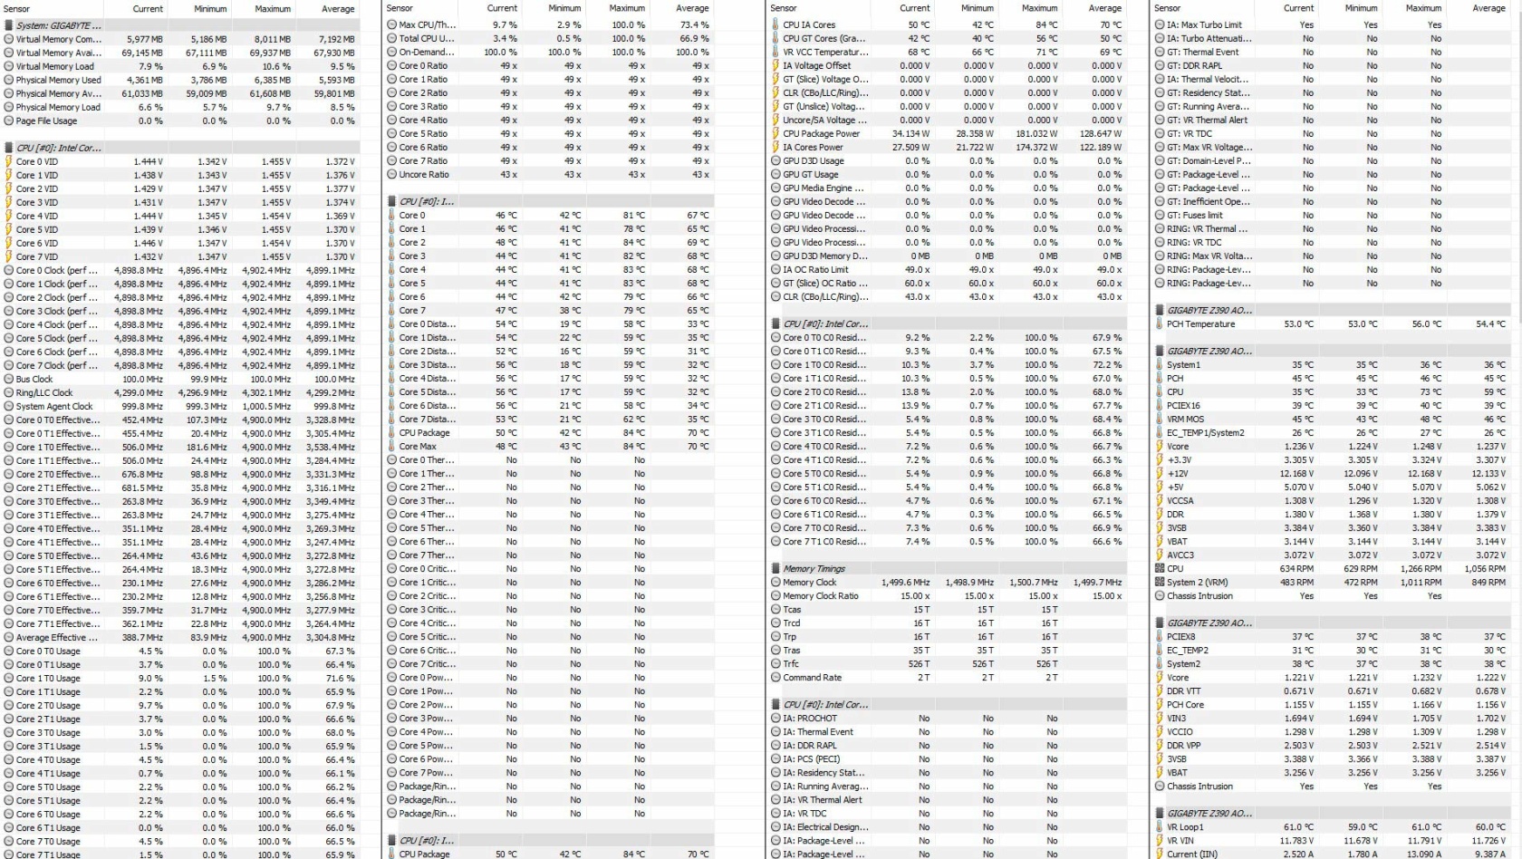
Task: Click the chip icon next to Memory Timings
Action: (x=775, y=569)
